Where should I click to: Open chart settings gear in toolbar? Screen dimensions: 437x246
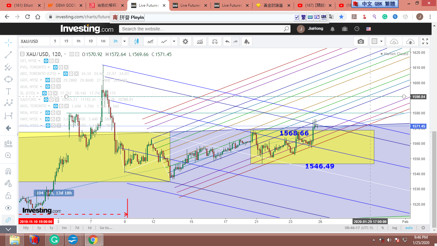coord(185,41)
